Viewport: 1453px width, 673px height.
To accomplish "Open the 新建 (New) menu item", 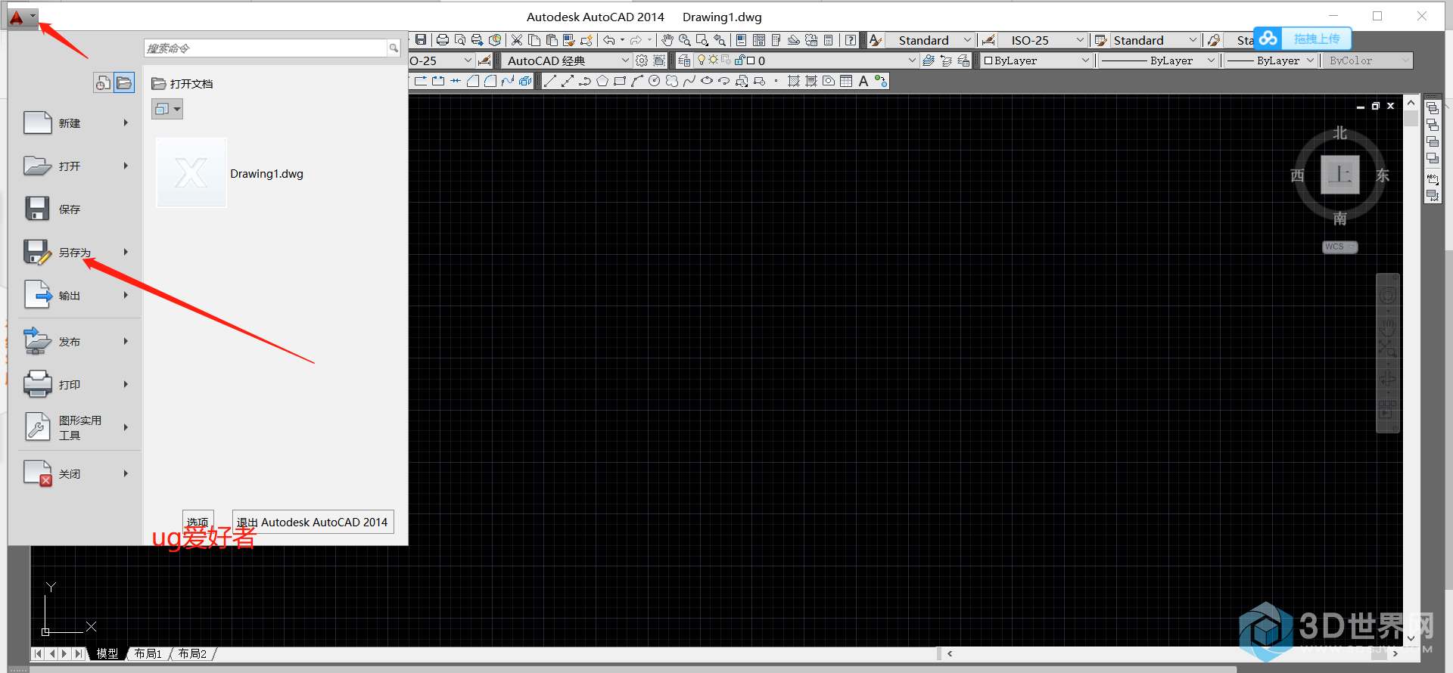I will pyautogui.click(x=76, y=123).
